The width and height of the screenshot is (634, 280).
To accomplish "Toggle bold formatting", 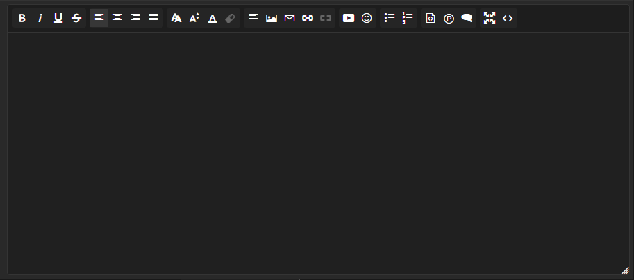I will pos(22,18).
